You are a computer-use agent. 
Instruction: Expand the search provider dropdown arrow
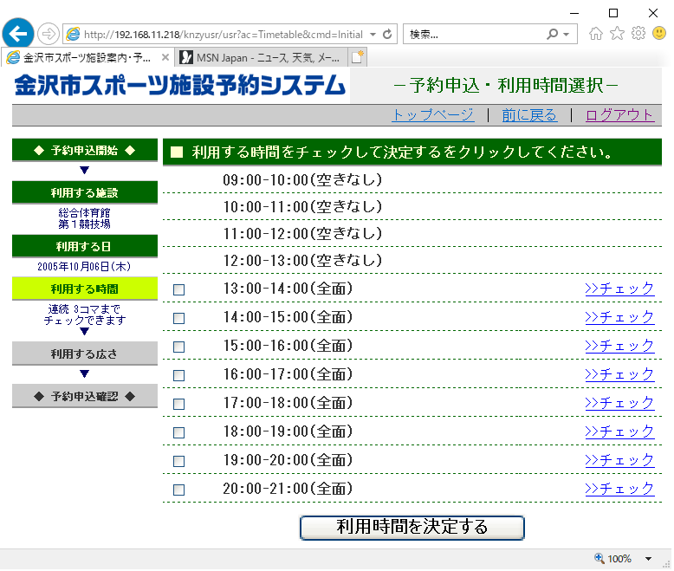point(566,35)
